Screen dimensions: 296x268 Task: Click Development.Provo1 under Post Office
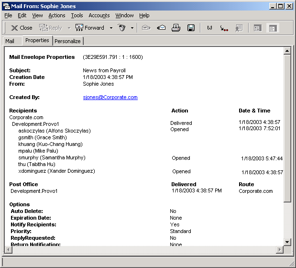point(34,191)
